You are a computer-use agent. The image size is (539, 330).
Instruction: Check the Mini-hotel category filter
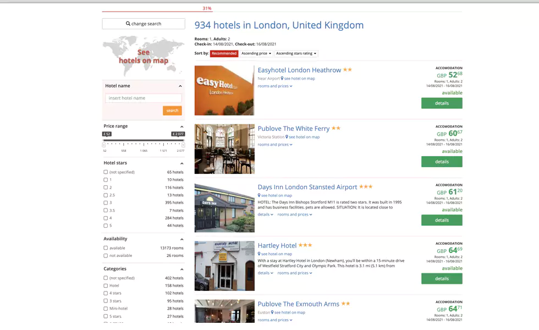[105, 308]
